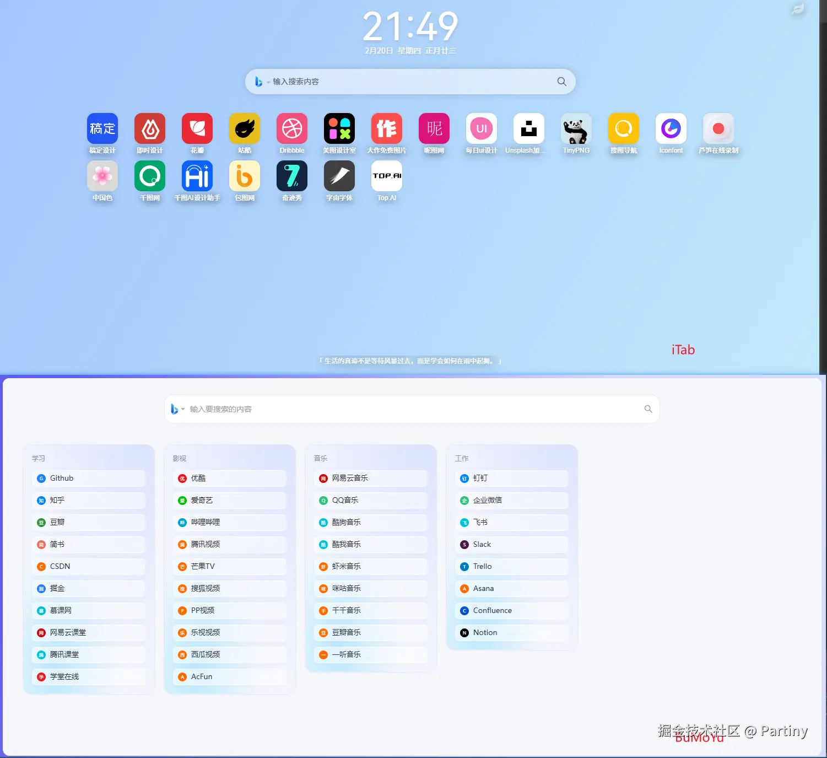Open 芦笋在线录制 screen recorder

(718, 128)
